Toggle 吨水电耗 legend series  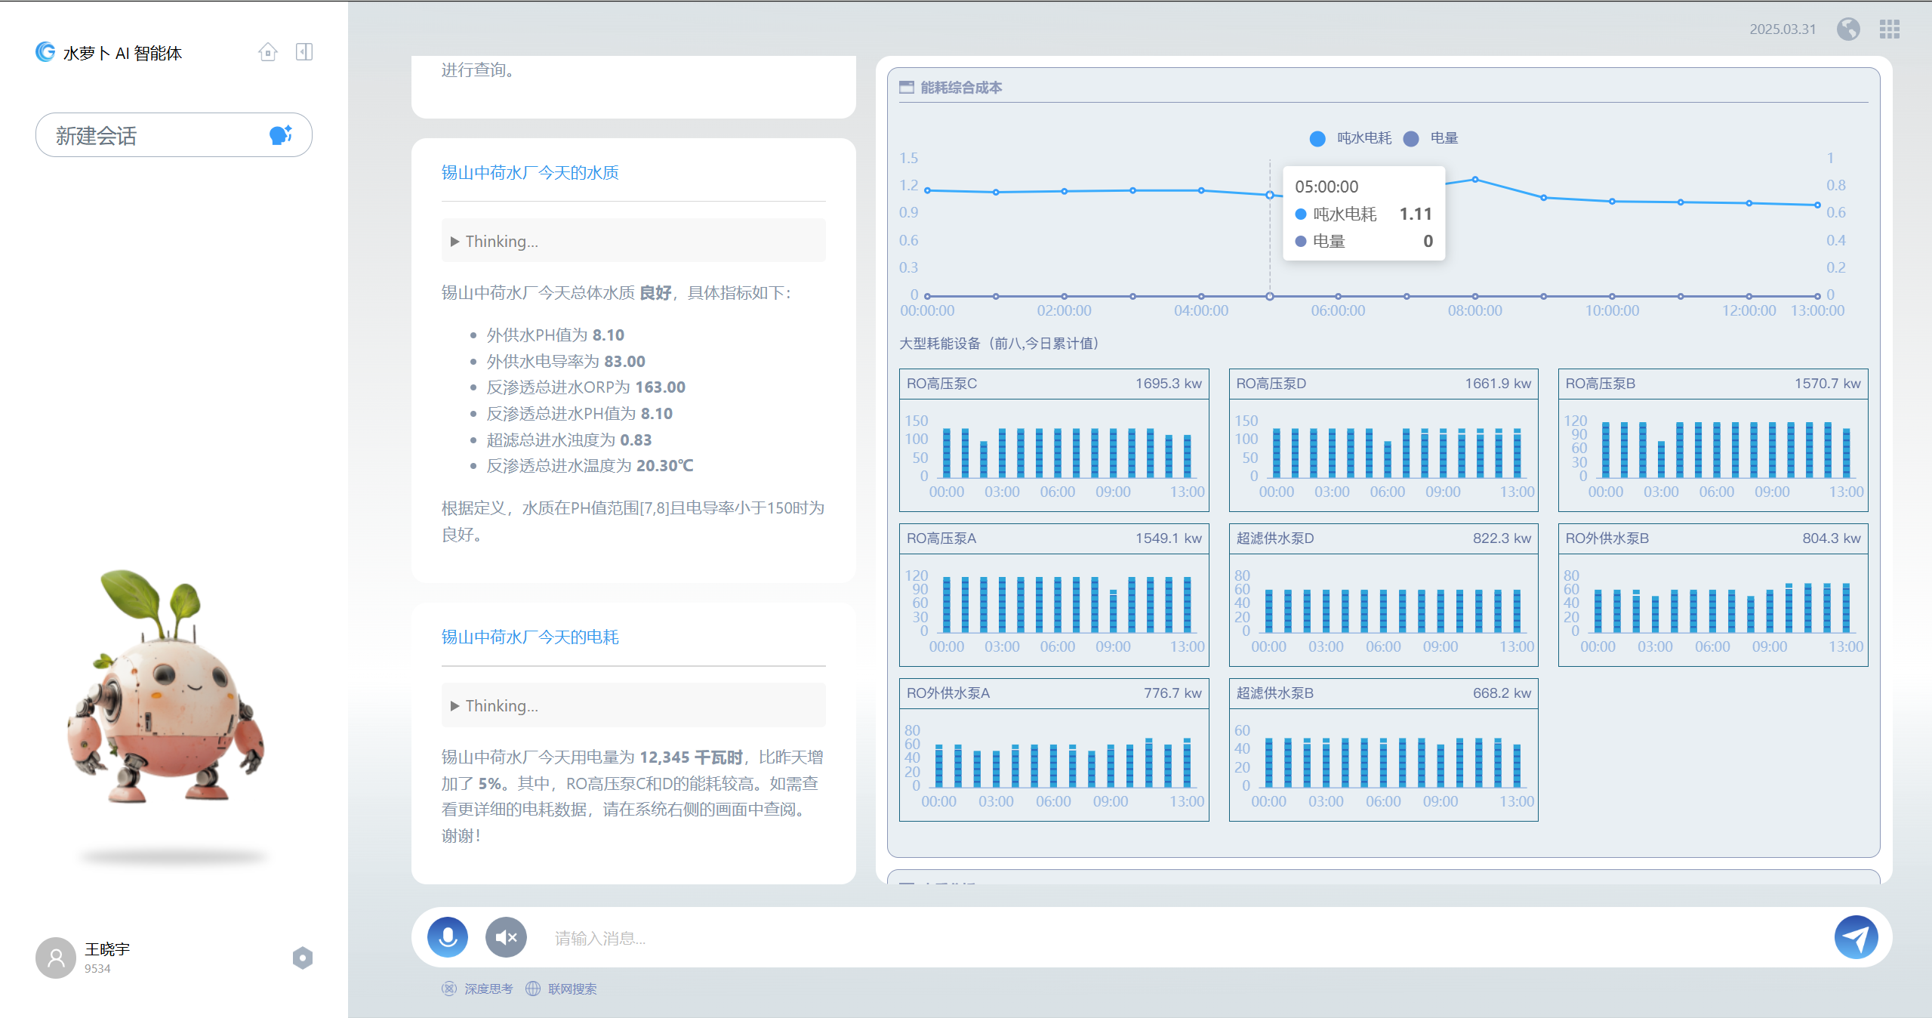1350,138
